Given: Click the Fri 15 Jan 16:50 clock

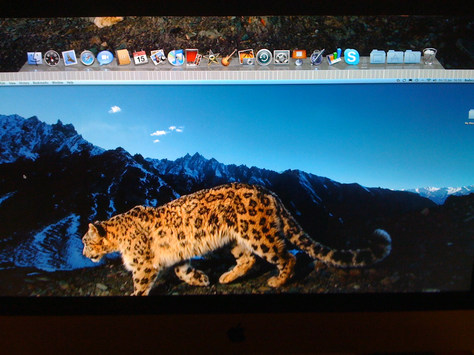Looking at the screenshot, I should click(x=450, y=80).
